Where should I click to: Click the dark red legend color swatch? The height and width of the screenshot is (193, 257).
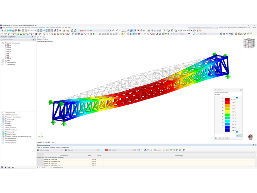pyautogui.click(x=227, y=99)
